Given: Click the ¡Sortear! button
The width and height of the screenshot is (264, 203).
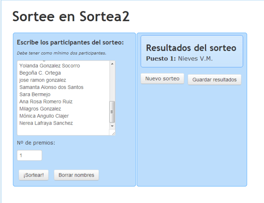Looking at the screenshot, I should pos(34,175).
